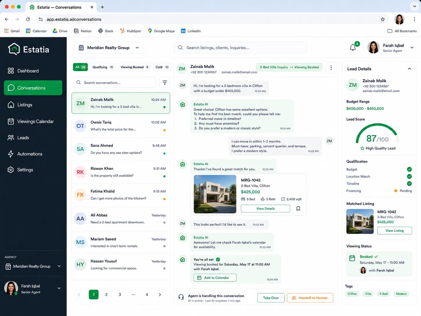Select the Cold filter tab
The width and height of the screenshot is (421, 316).
[162, 67]
